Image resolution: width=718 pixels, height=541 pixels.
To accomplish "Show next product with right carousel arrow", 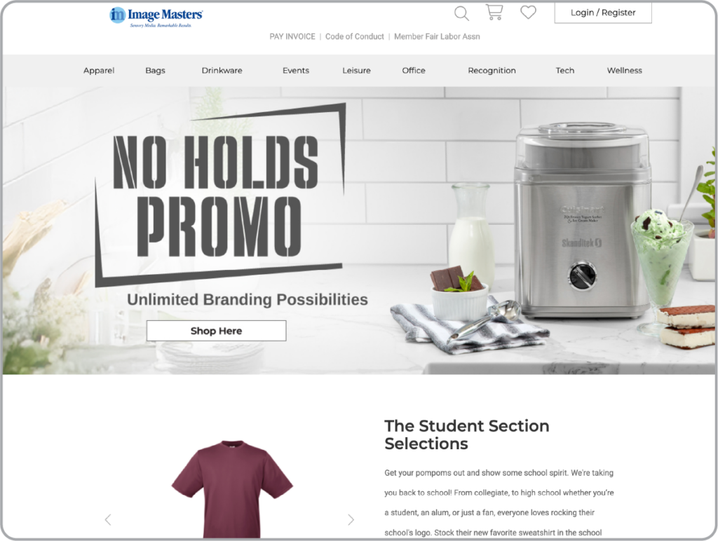I will 351,519.
